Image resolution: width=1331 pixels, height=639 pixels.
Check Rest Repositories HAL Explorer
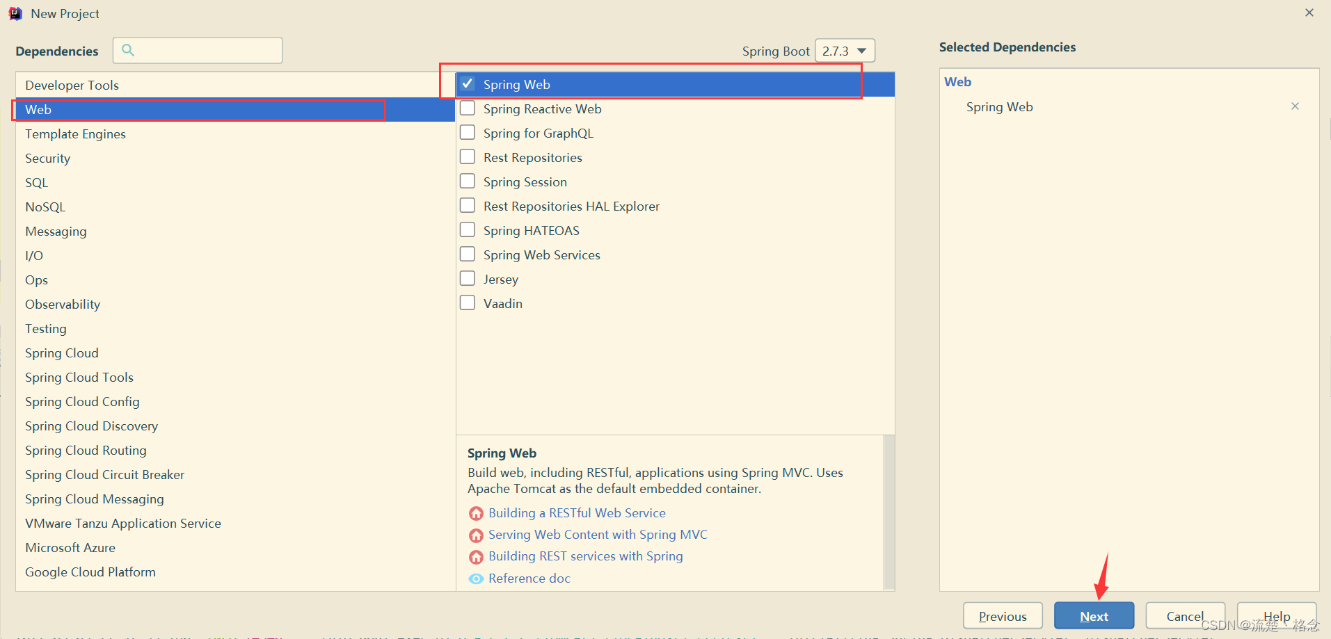[x=468, y=205]
